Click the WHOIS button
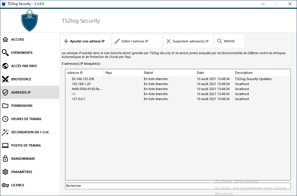297x196 pixels. tap(229, 41)
